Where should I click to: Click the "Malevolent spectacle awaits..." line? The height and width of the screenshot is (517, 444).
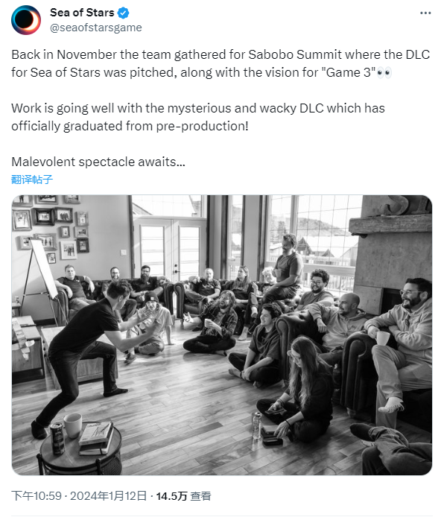(x=98, y=162)
